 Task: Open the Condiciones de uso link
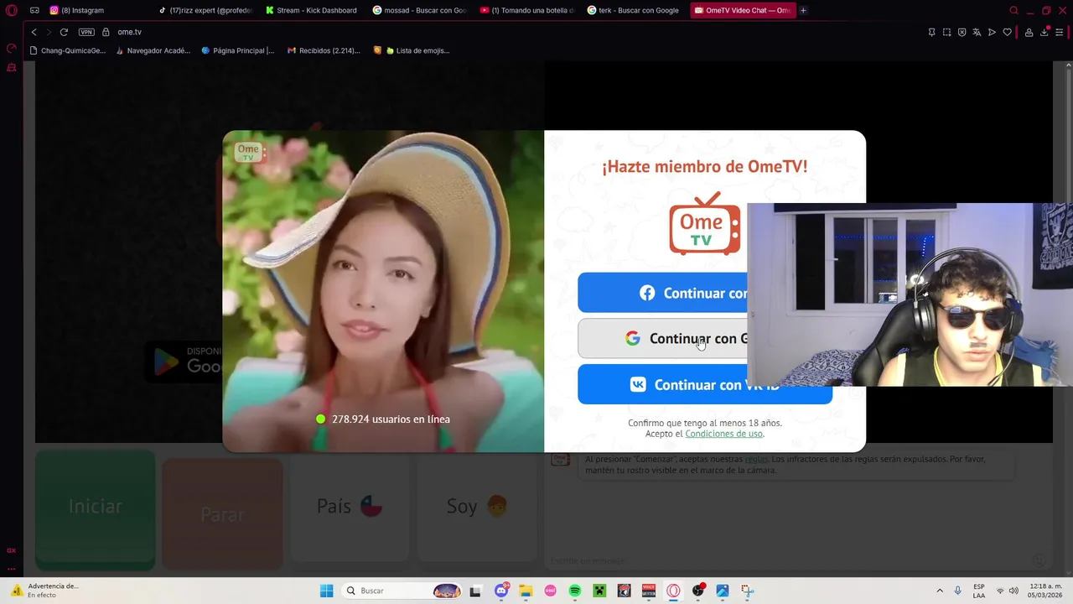723,434
